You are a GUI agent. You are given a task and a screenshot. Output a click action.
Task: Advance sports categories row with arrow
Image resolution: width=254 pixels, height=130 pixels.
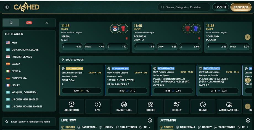coord(247,106)
